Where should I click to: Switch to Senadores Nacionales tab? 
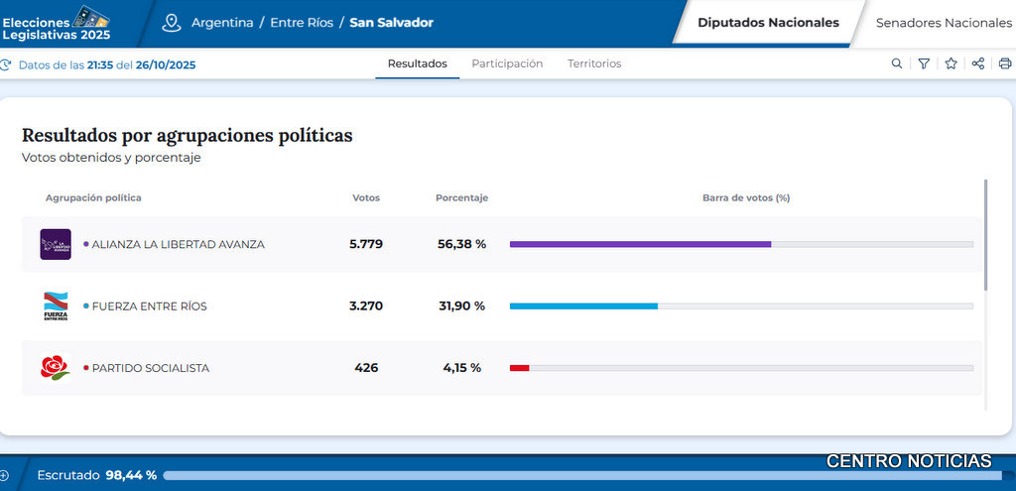click(943, 23)
